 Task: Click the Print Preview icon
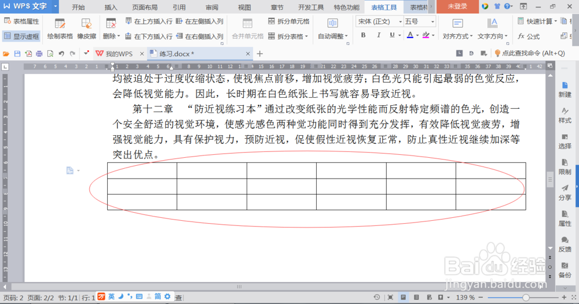50,54
